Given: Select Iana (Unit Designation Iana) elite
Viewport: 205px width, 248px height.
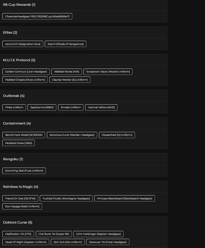Looking at the screenshot, I should [23, 44].
